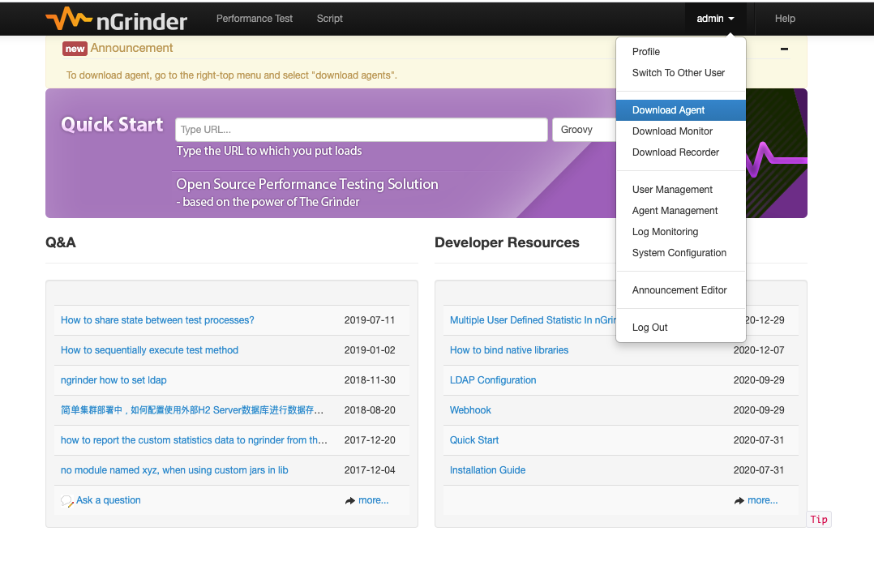
Task: Open 'How to share state between test processes?'
Action: coord(157,320)
